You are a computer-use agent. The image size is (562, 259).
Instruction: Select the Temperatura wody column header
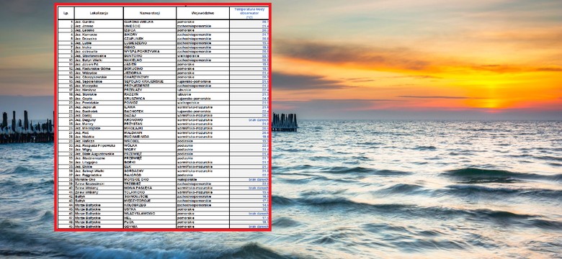[x=249, y=13]
